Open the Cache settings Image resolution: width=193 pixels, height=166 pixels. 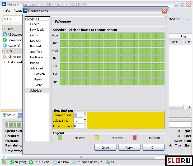[38, 85]
